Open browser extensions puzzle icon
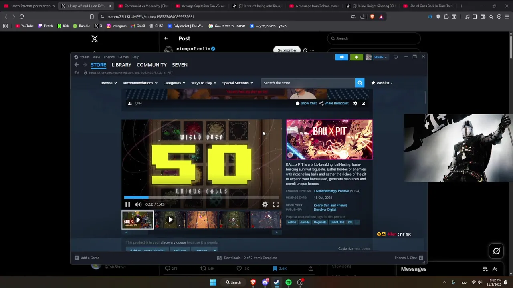513x288 pixels. (446, 17)
